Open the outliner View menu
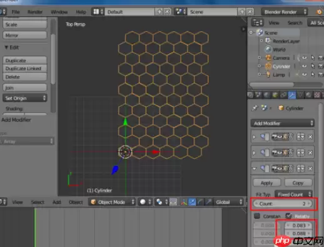This screenshot has width=324, height=247. tap(274, 22)
